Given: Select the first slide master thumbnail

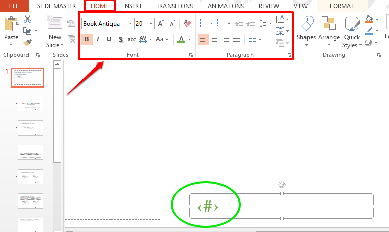Looking at the screenshot, I should tap(31, 78).
